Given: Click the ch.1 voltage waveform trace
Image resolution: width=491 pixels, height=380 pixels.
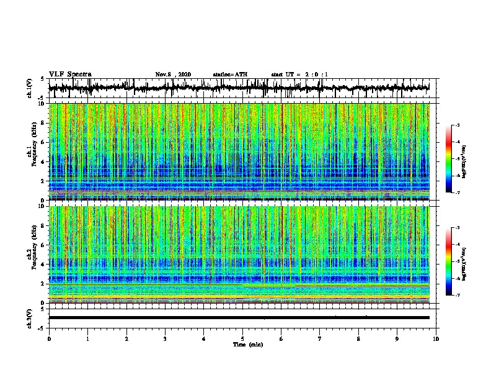Looking at the screenshot, I should tap(239, 88).
